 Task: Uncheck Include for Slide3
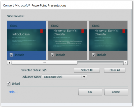(94, 55)
